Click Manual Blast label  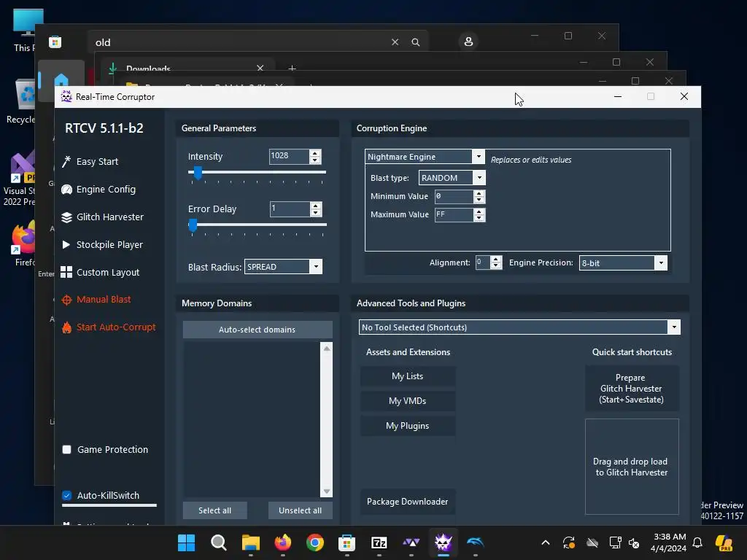point(104,300)
